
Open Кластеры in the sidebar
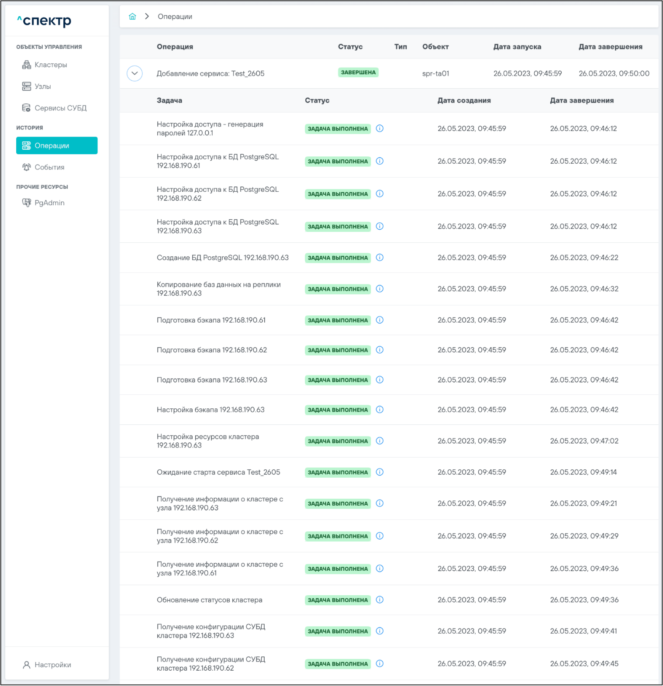(x=51, y=65)
